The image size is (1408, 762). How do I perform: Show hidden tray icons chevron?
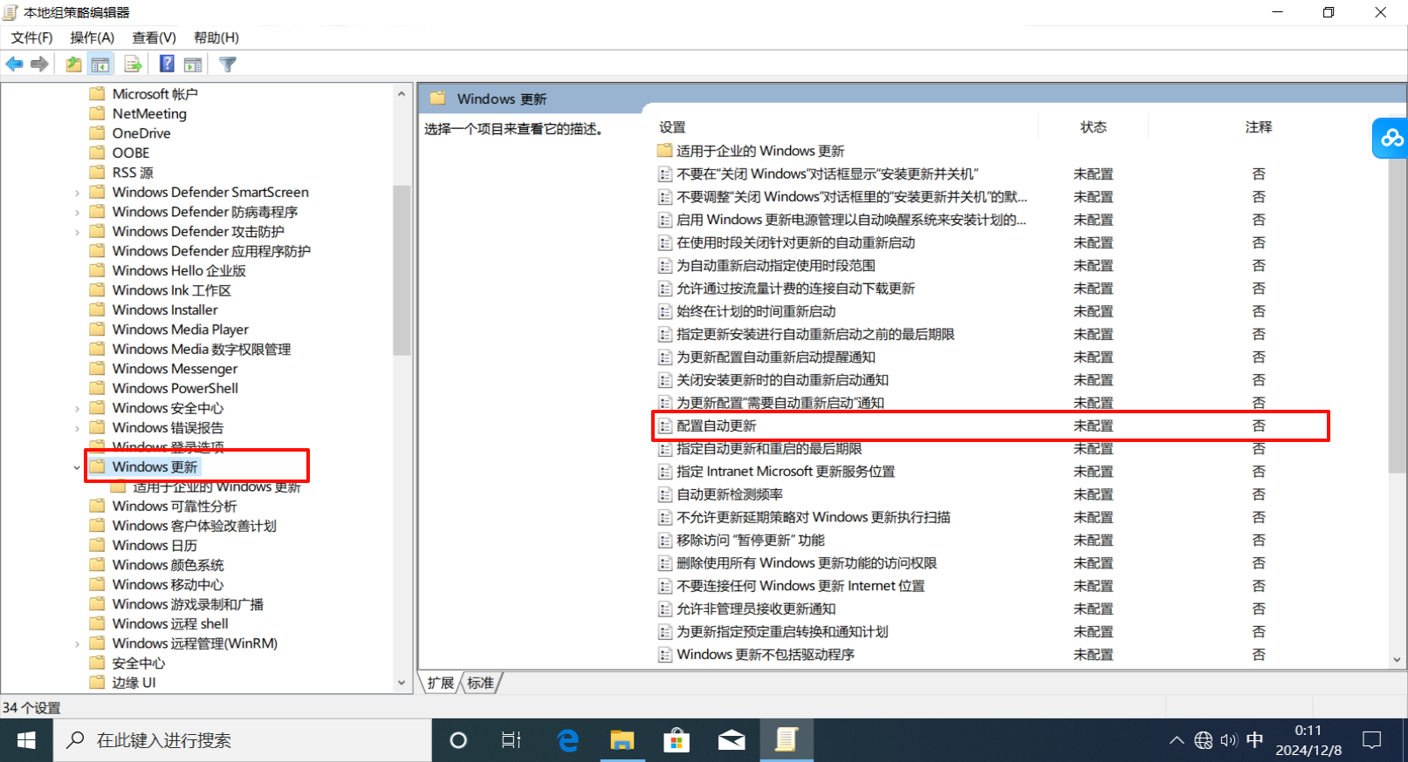1177,740
